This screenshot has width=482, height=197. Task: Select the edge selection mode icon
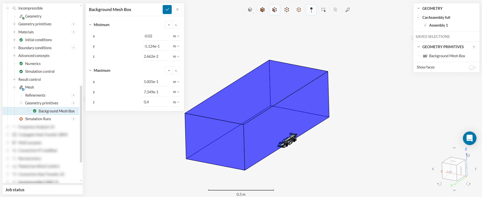click(x=287, y=10)
